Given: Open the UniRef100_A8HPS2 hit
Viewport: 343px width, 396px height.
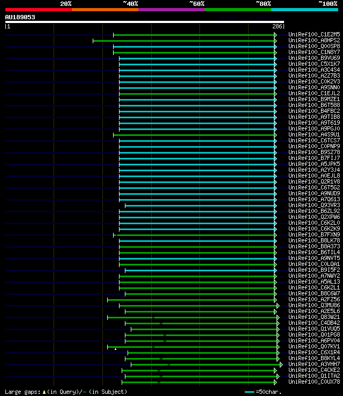Looking at the screenshot, I should pyautogui.click(x=314, y=40).
